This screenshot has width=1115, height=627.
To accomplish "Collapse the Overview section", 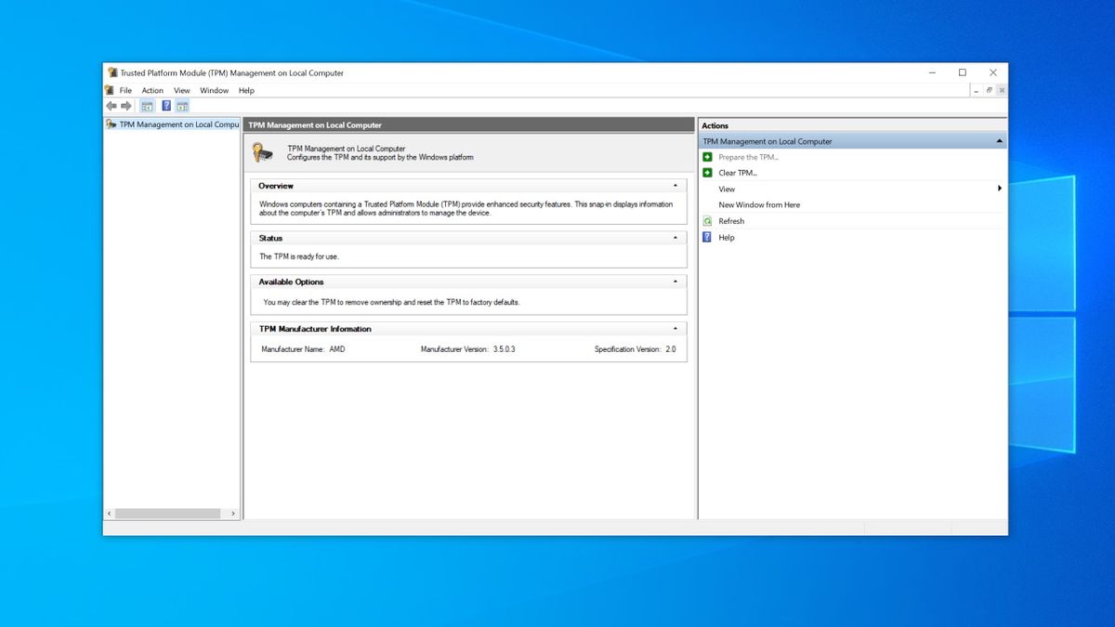I will point(676,185).
